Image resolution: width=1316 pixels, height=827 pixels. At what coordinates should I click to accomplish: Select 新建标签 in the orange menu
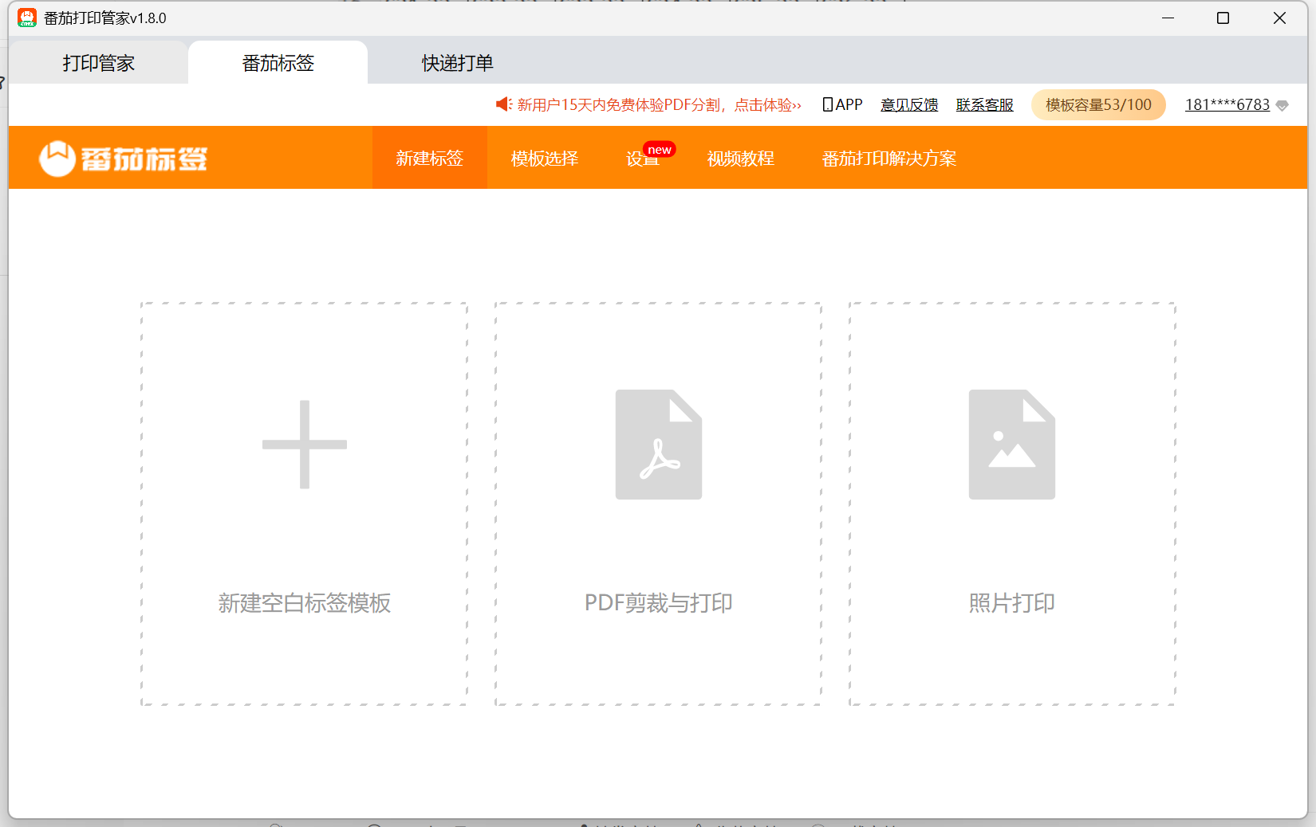[x=430, y=158]
